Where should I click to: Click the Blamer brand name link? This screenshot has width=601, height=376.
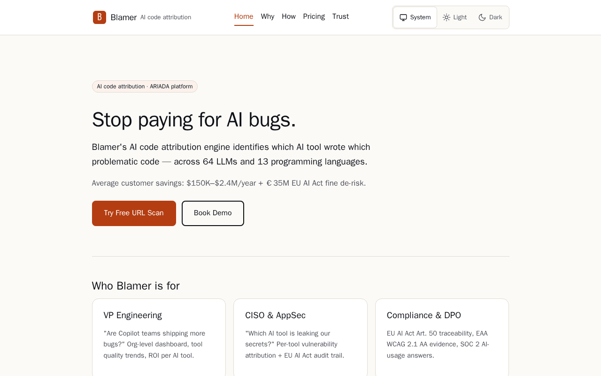click(123, 17)
